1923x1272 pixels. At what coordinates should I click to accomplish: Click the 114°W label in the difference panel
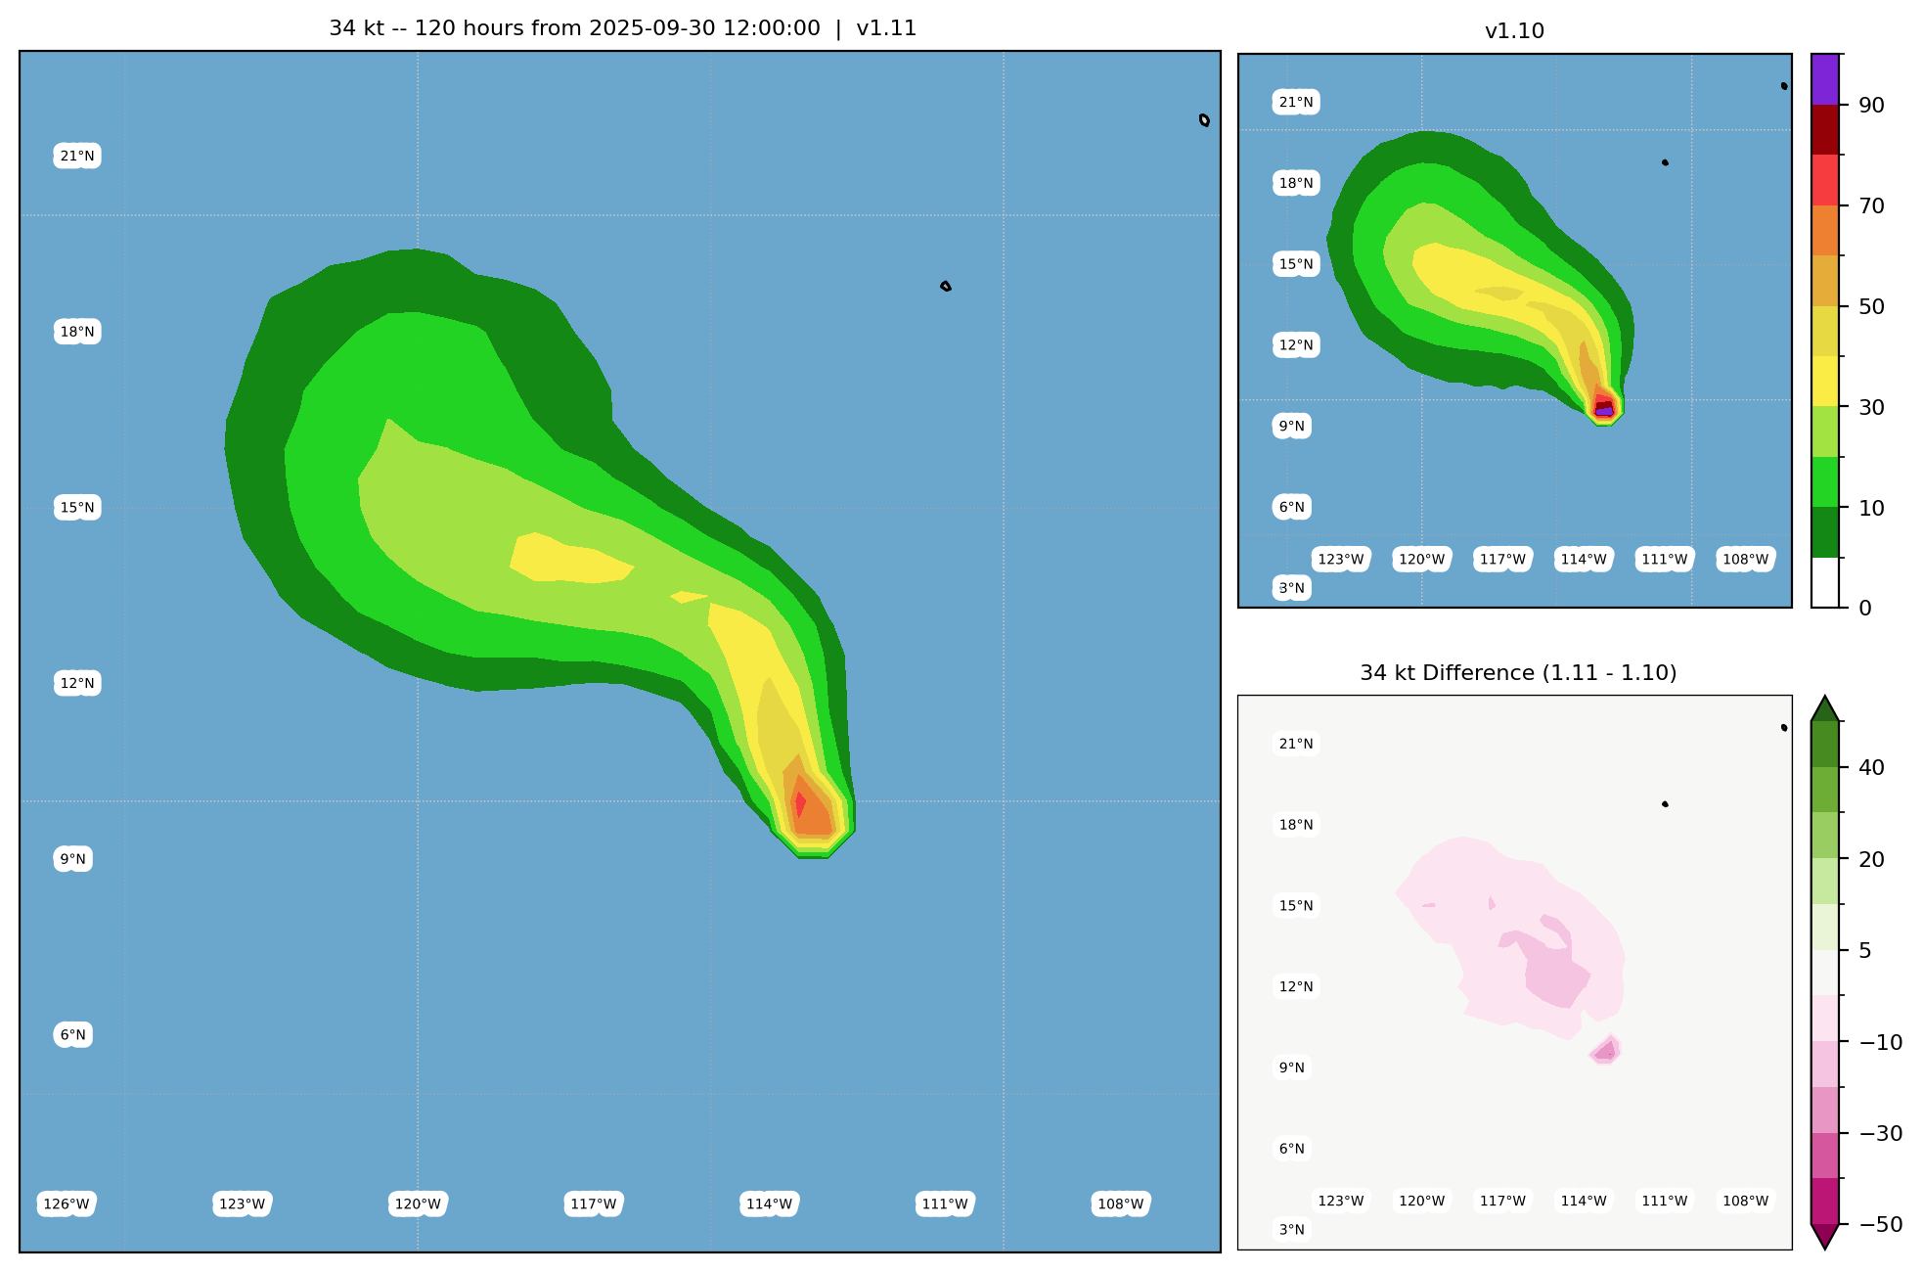(x=1584, y=1201)
